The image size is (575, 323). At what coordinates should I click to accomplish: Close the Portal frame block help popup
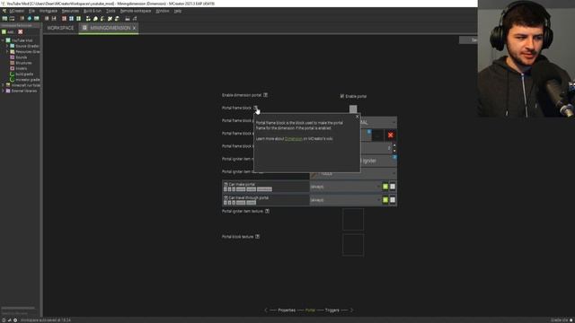357,117
